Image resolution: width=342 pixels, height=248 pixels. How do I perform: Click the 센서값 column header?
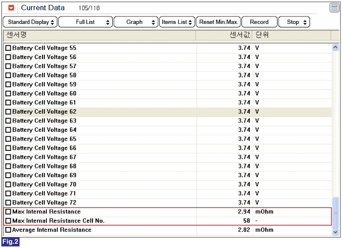[x=225, y=36]
